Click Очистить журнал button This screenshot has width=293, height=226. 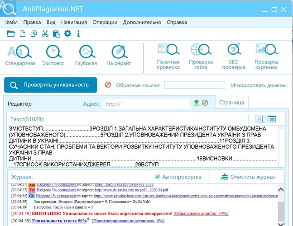coord(248,177)
